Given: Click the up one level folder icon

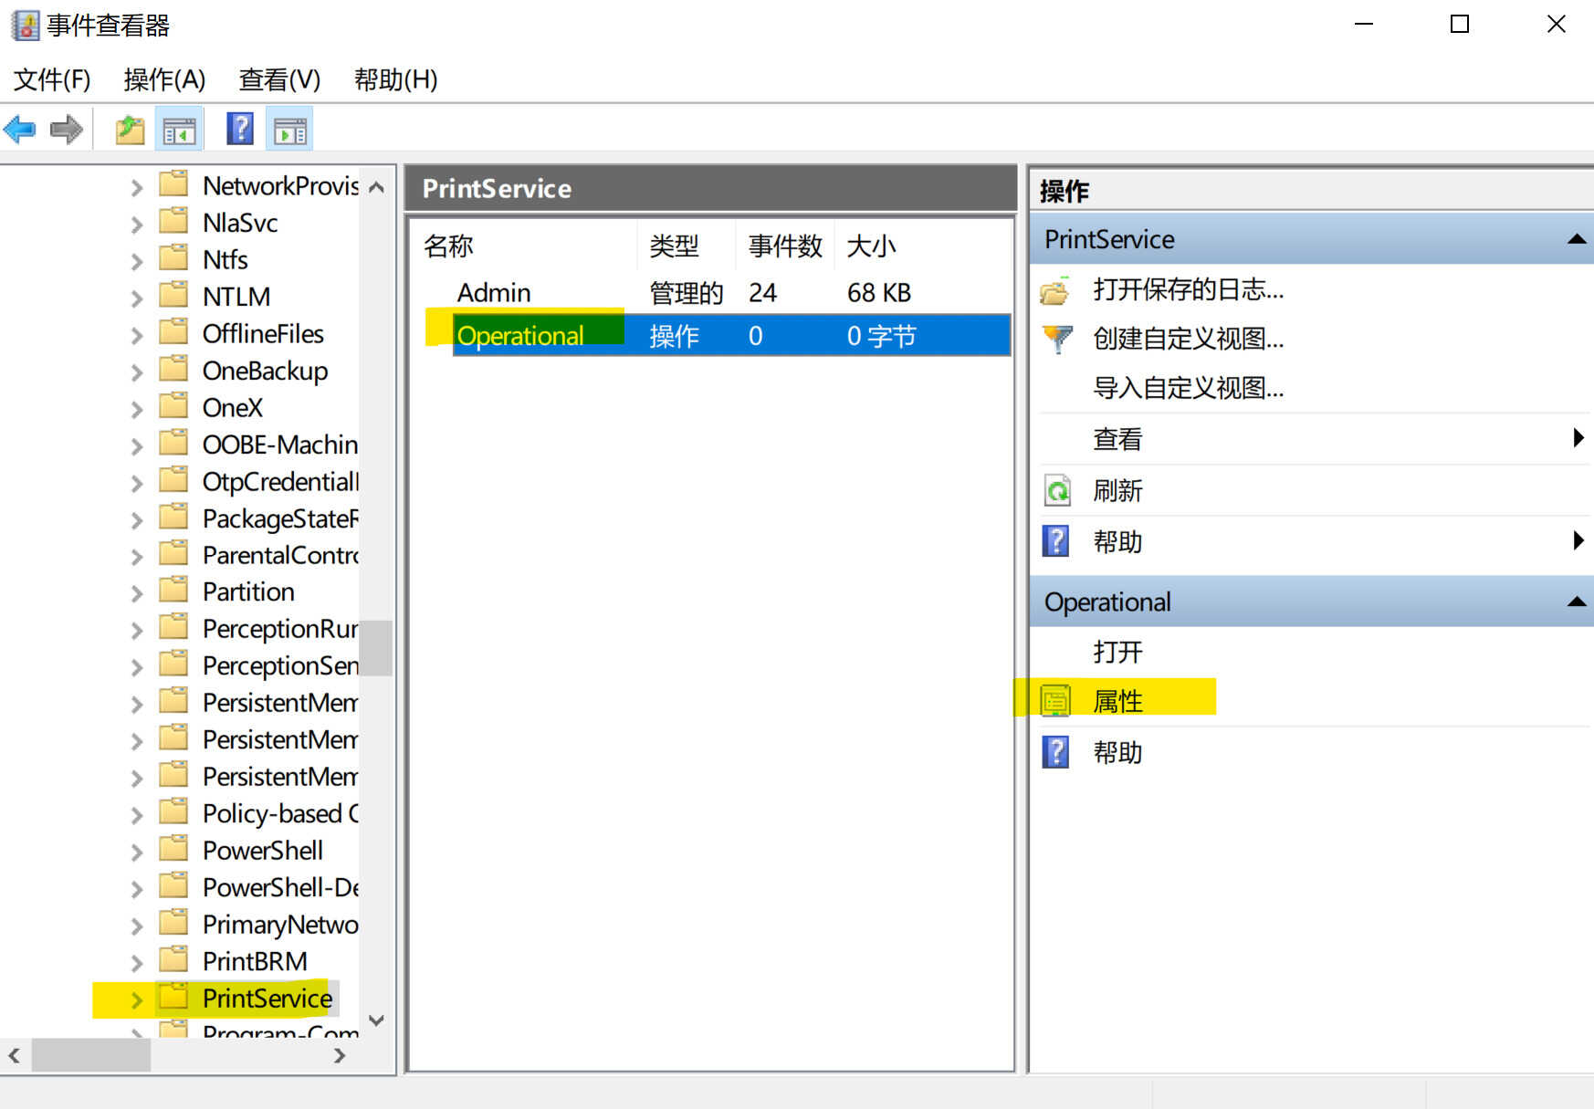Looking at the screenshot, I should pyautogui.click(x=130, y=131).
